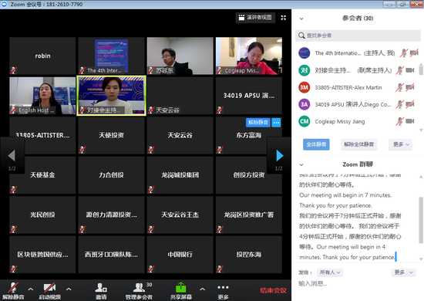Open share screen options arrow
Viewport: 424px width, 301px height.
click(202, 289)
